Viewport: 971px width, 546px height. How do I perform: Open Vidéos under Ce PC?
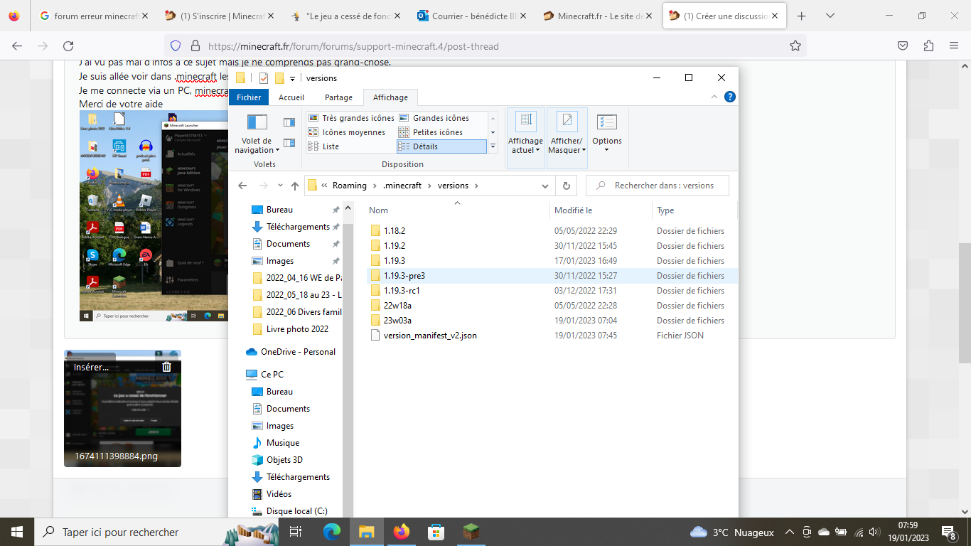coord(279,494)
